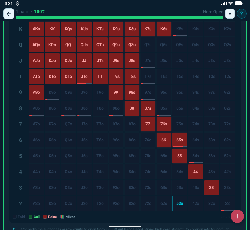Screen dimensions: 250x230
Task: Click the Fold legend box
Action: [x=15, y=217]
